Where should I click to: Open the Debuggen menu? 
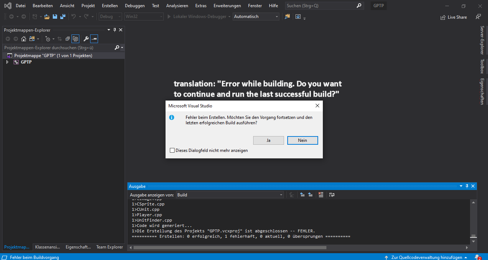(x=135, y=6)
